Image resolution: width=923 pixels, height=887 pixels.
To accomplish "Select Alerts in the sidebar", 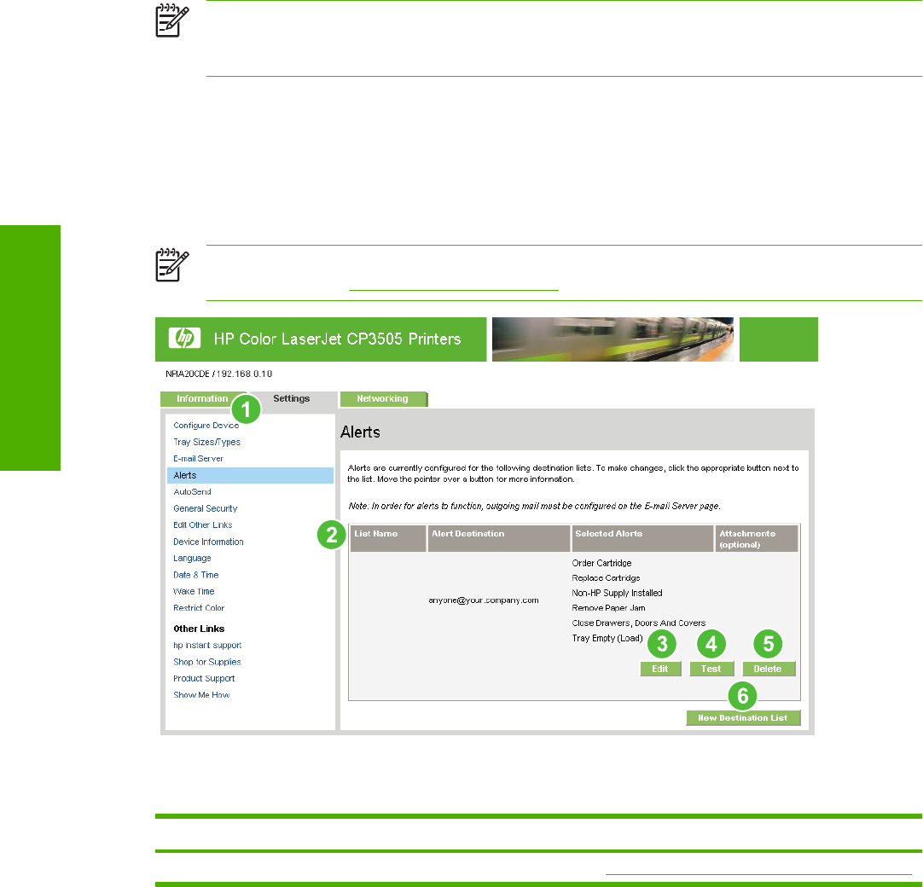I will point(250,476).
